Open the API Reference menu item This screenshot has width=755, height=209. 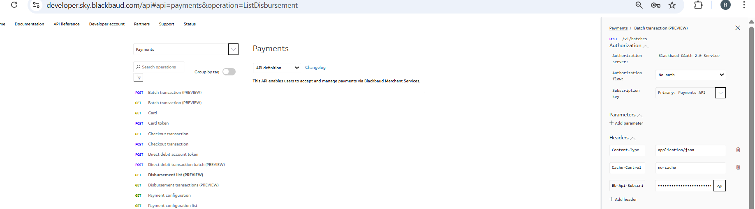(x=67, y=24)
